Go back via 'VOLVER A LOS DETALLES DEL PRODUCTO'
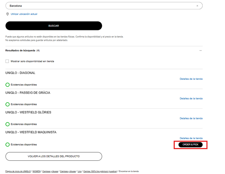This screenshot has height=174, width=225. 54,156
